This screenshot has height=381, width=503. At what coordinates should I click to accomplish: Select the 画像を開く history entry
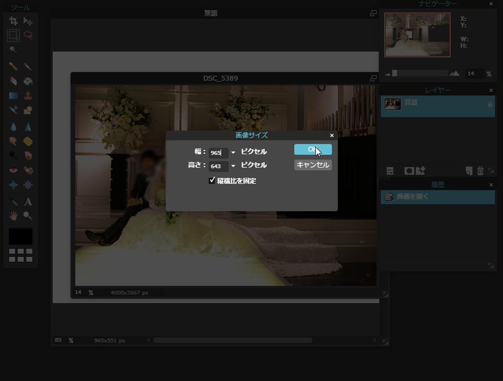point(437,197)
